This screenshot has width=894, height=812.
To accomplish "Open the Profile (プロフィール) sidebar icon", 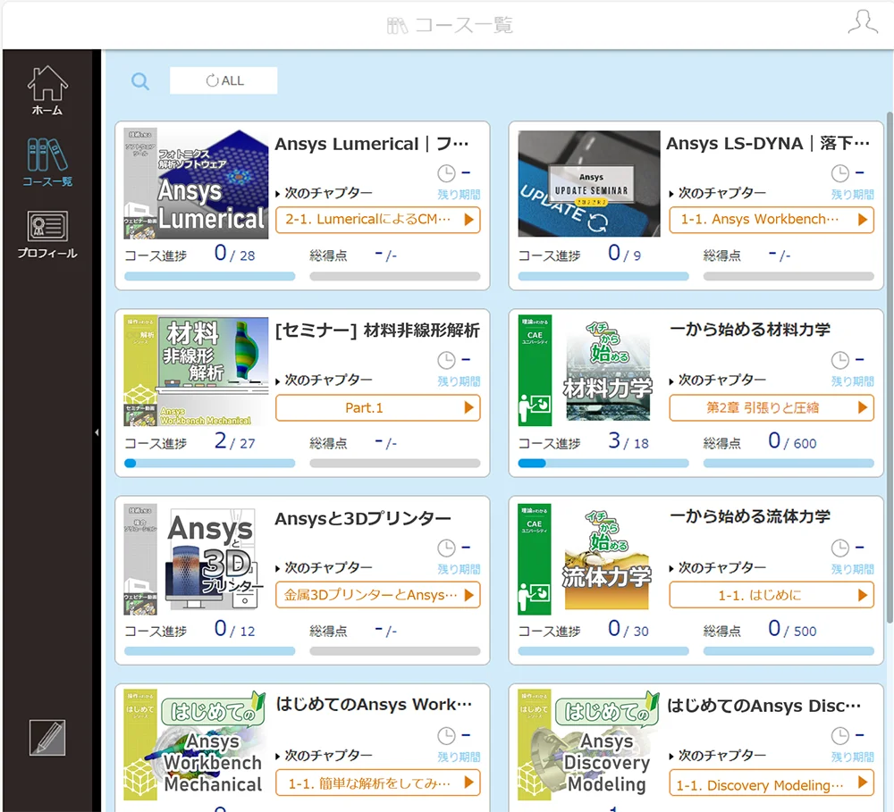I will [x=47, y=234].
